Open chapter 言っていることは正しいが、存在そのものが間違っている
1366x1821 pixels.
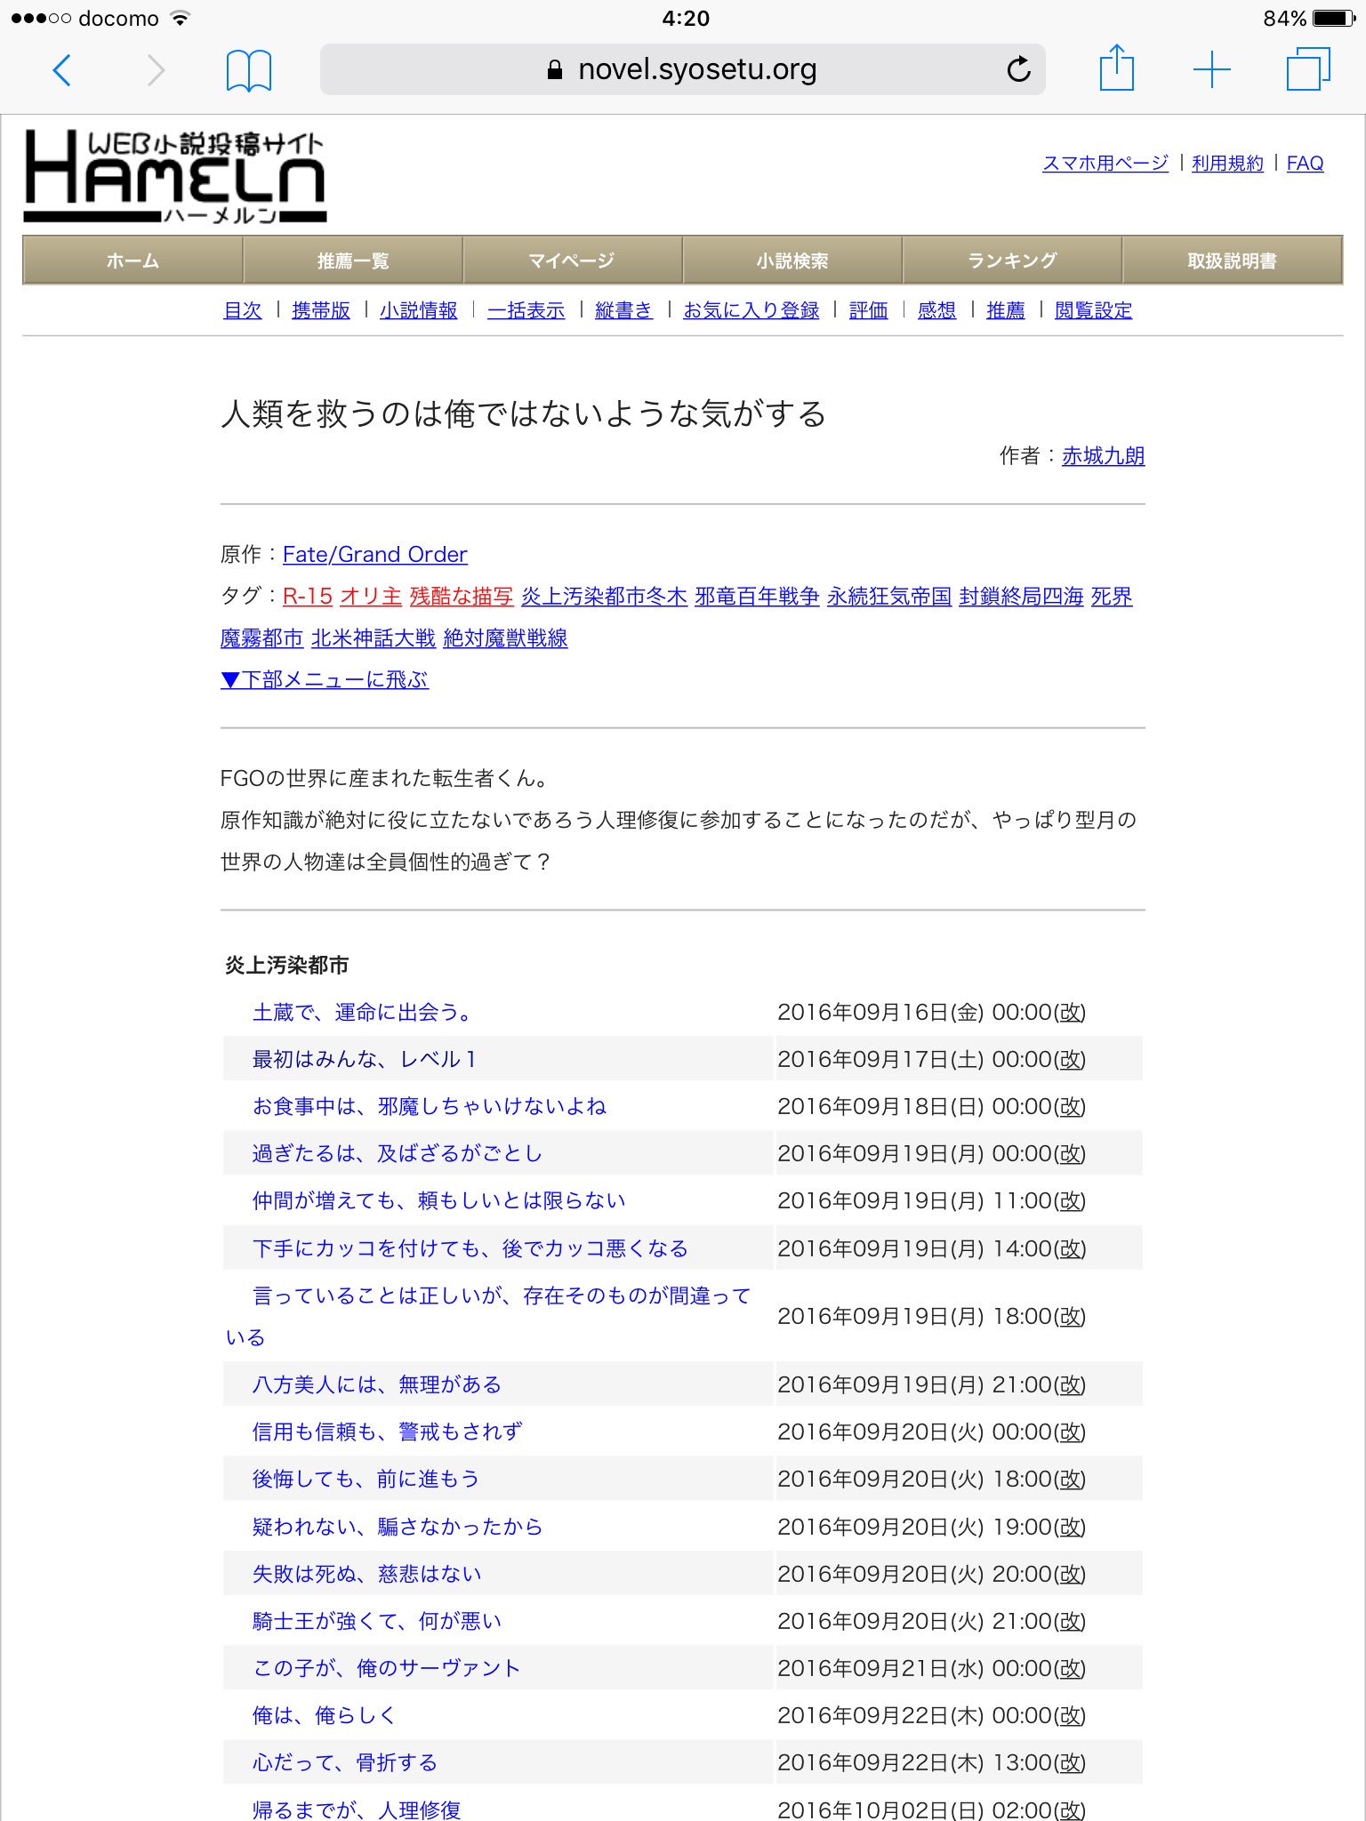[x=488, y=1317]
